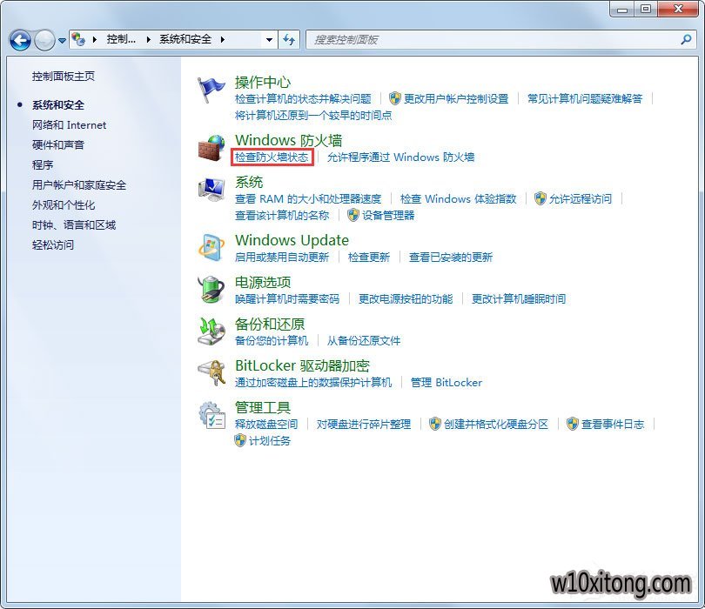Click the Windows Firewall brick wall icon
This screenshot has height=609, width=705.
211,148
